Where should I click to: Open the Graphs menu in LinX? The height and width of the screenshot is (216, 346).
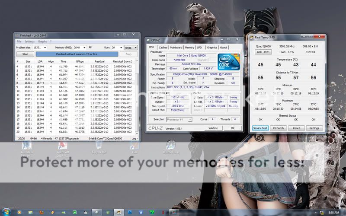pyautogui.click(x=42, y=41)
